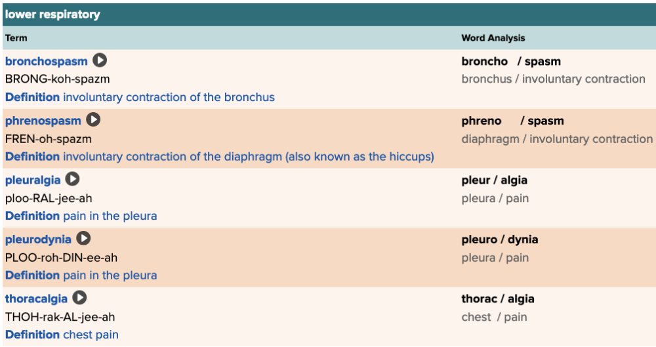This screenshot has height=347, width=656.
Task: Click the hiccups definition for phrenospasm
Action: [x=248, y=157]
